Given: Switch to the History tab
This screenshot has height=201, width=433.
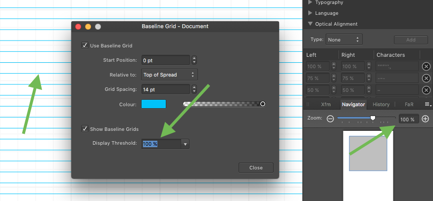Looking at the screenshot, I should click(381, 104).
